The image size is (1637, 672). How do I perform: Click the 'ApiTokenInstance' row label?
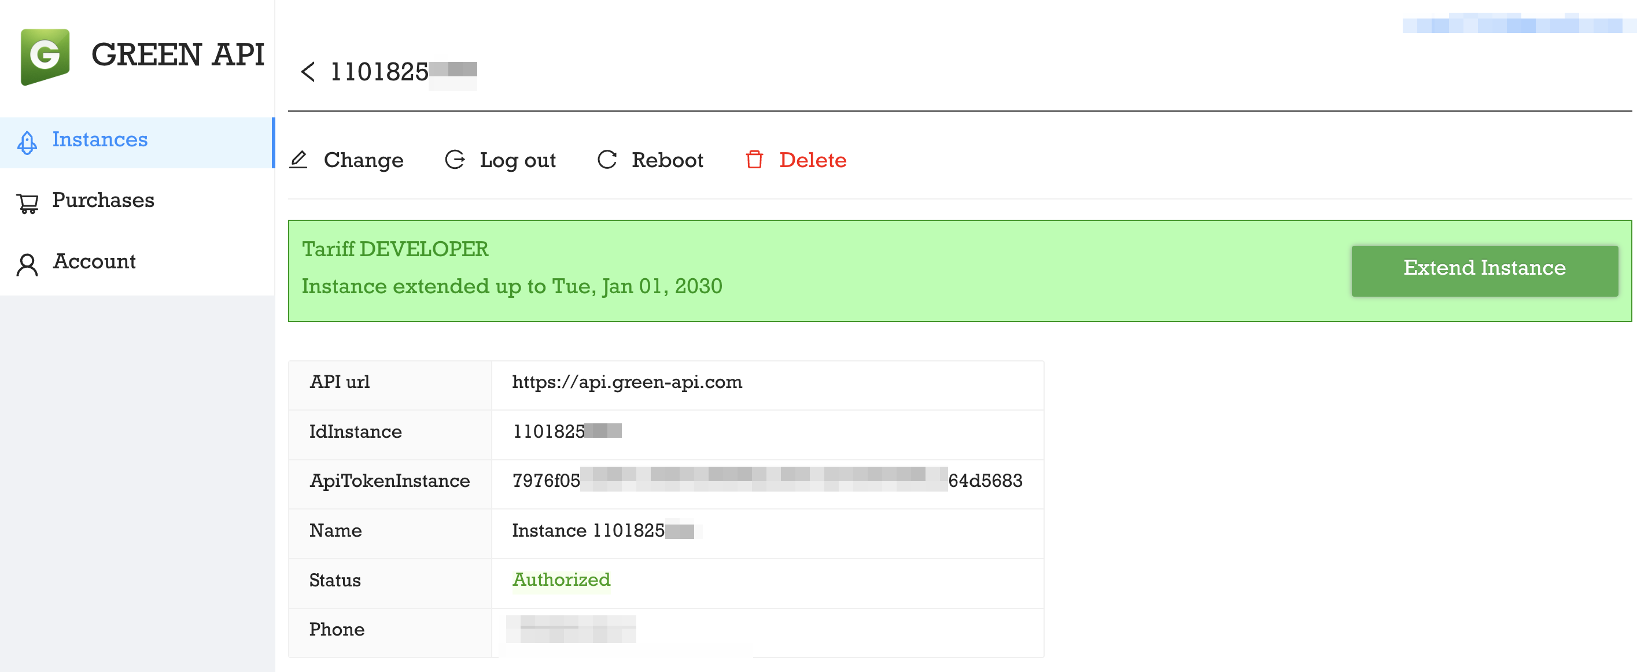(x=390, y=482)
